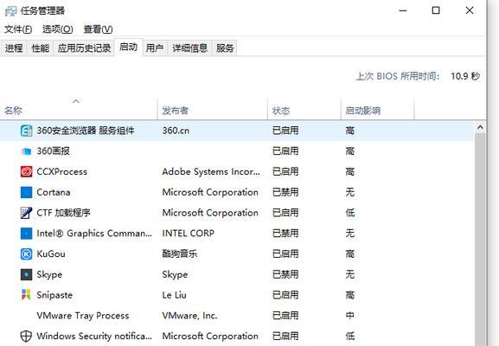The height and width of the screenshot is (346, 499).
Task: Click the Skype startup icon
Action: (x=26, y=274)
